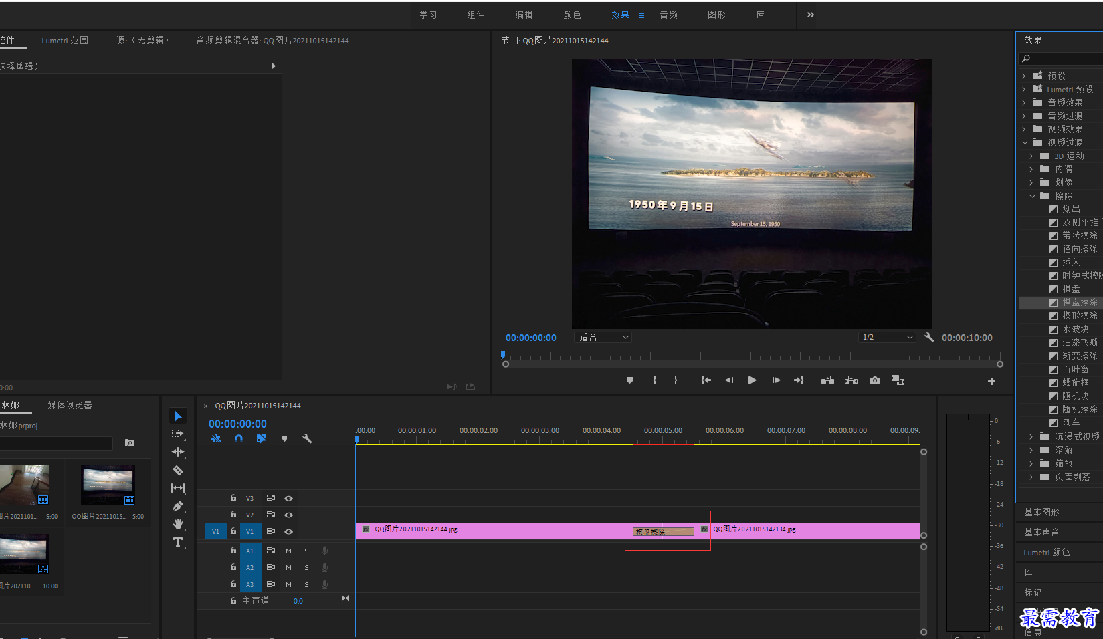This screenshot has height=639, width=1103.
Task: Expand the 预设 folder
Action: click(x=1024, y=76)
